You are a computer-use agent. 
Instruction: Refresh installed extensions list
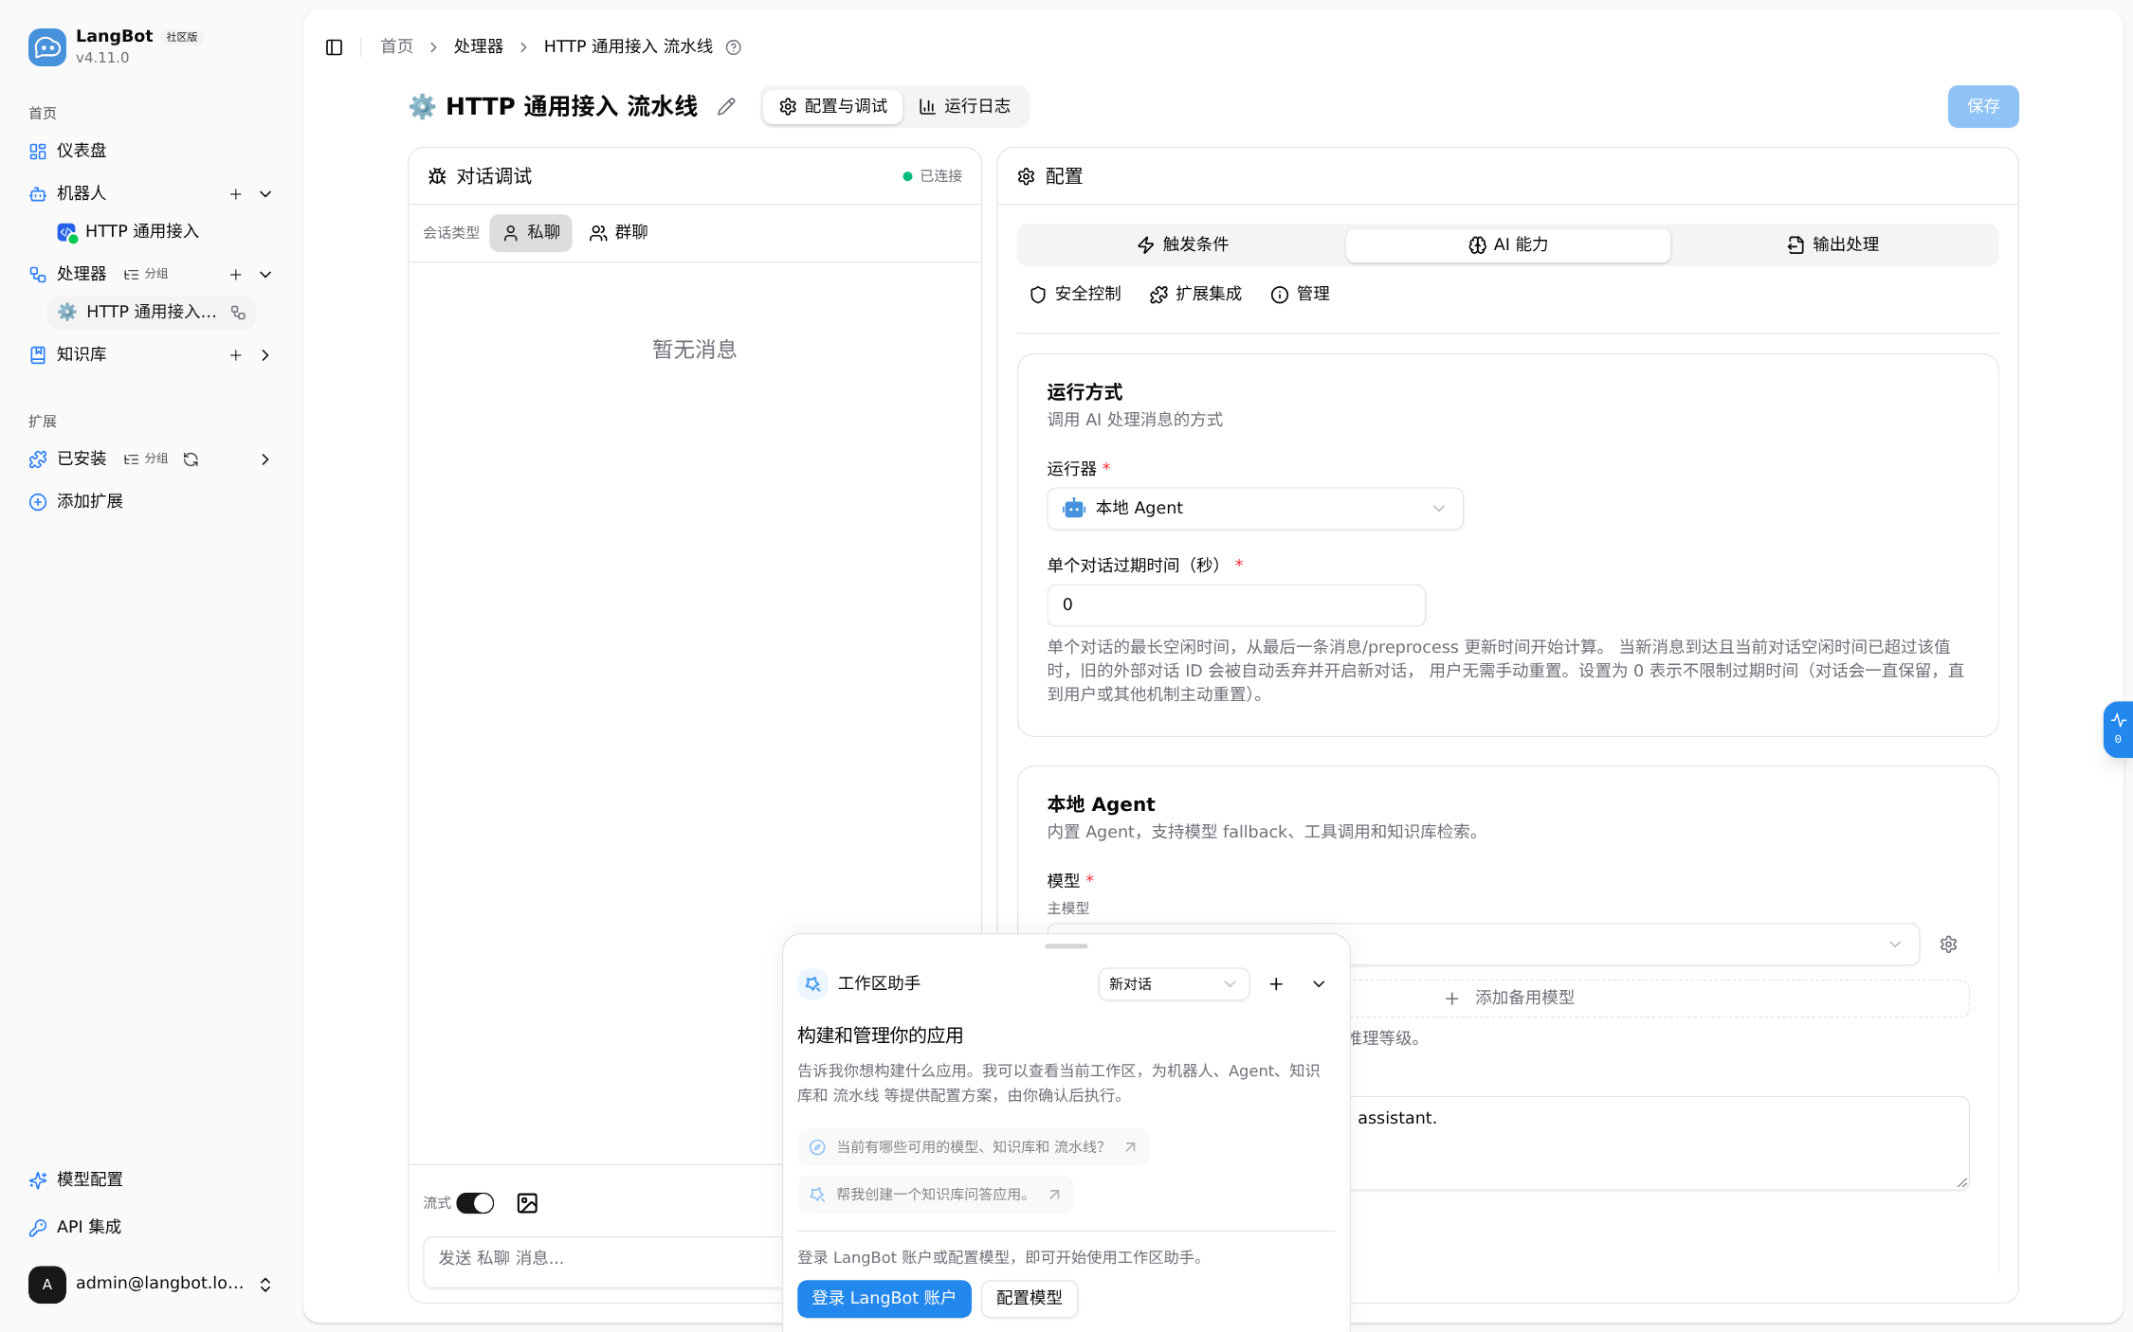coord(191,459)
